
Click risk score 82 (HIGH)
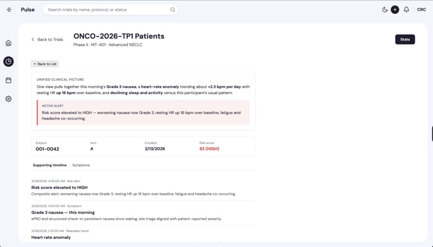(x=210, y=149)
